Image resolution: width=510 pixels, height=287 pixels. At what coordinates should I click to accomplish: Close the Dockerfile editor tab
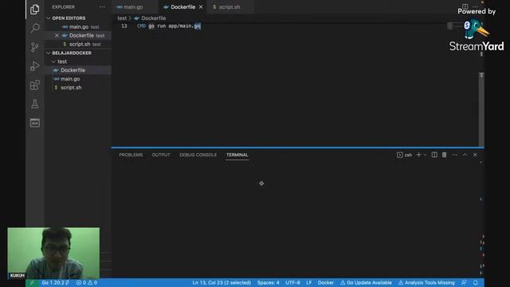201,7
